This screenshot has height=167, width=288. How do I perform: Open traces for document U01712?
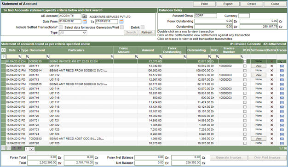point(282,75)
